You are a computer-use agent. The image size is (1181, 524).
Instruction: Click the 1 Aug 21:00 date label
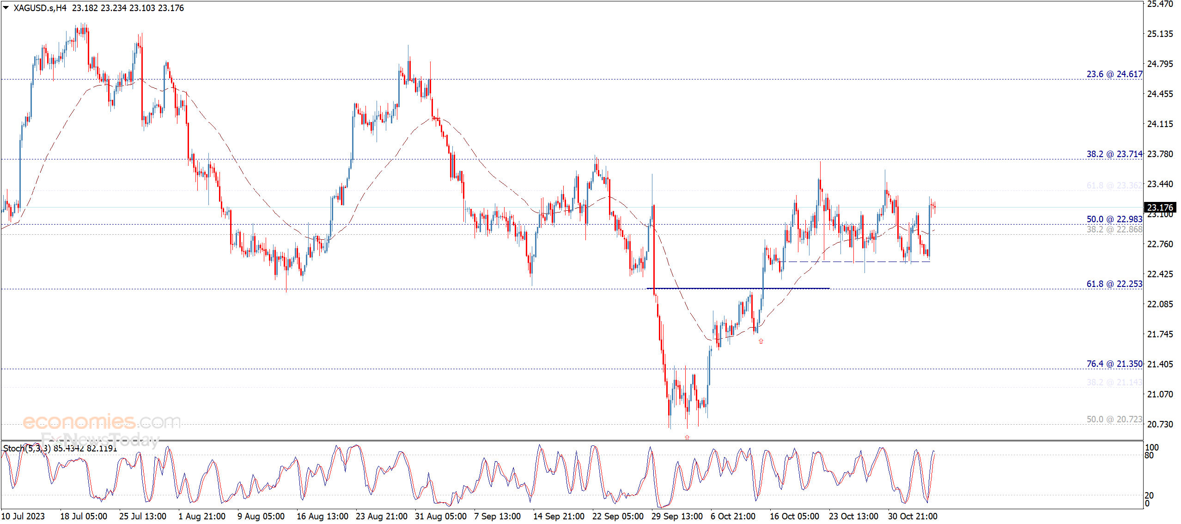tap(202, 516)
